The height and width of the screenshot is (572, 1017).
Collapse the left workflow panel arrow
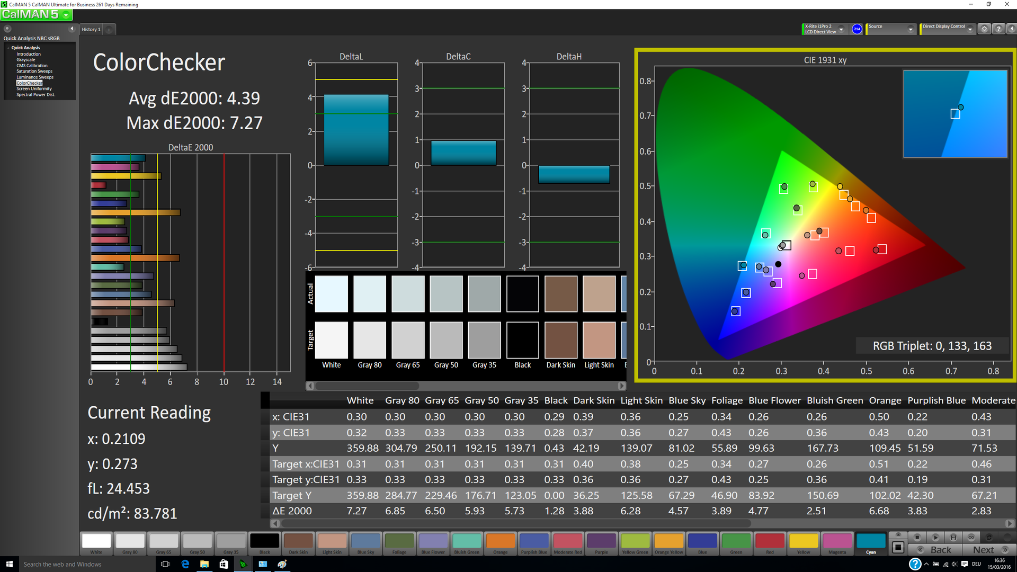point(72,29)
